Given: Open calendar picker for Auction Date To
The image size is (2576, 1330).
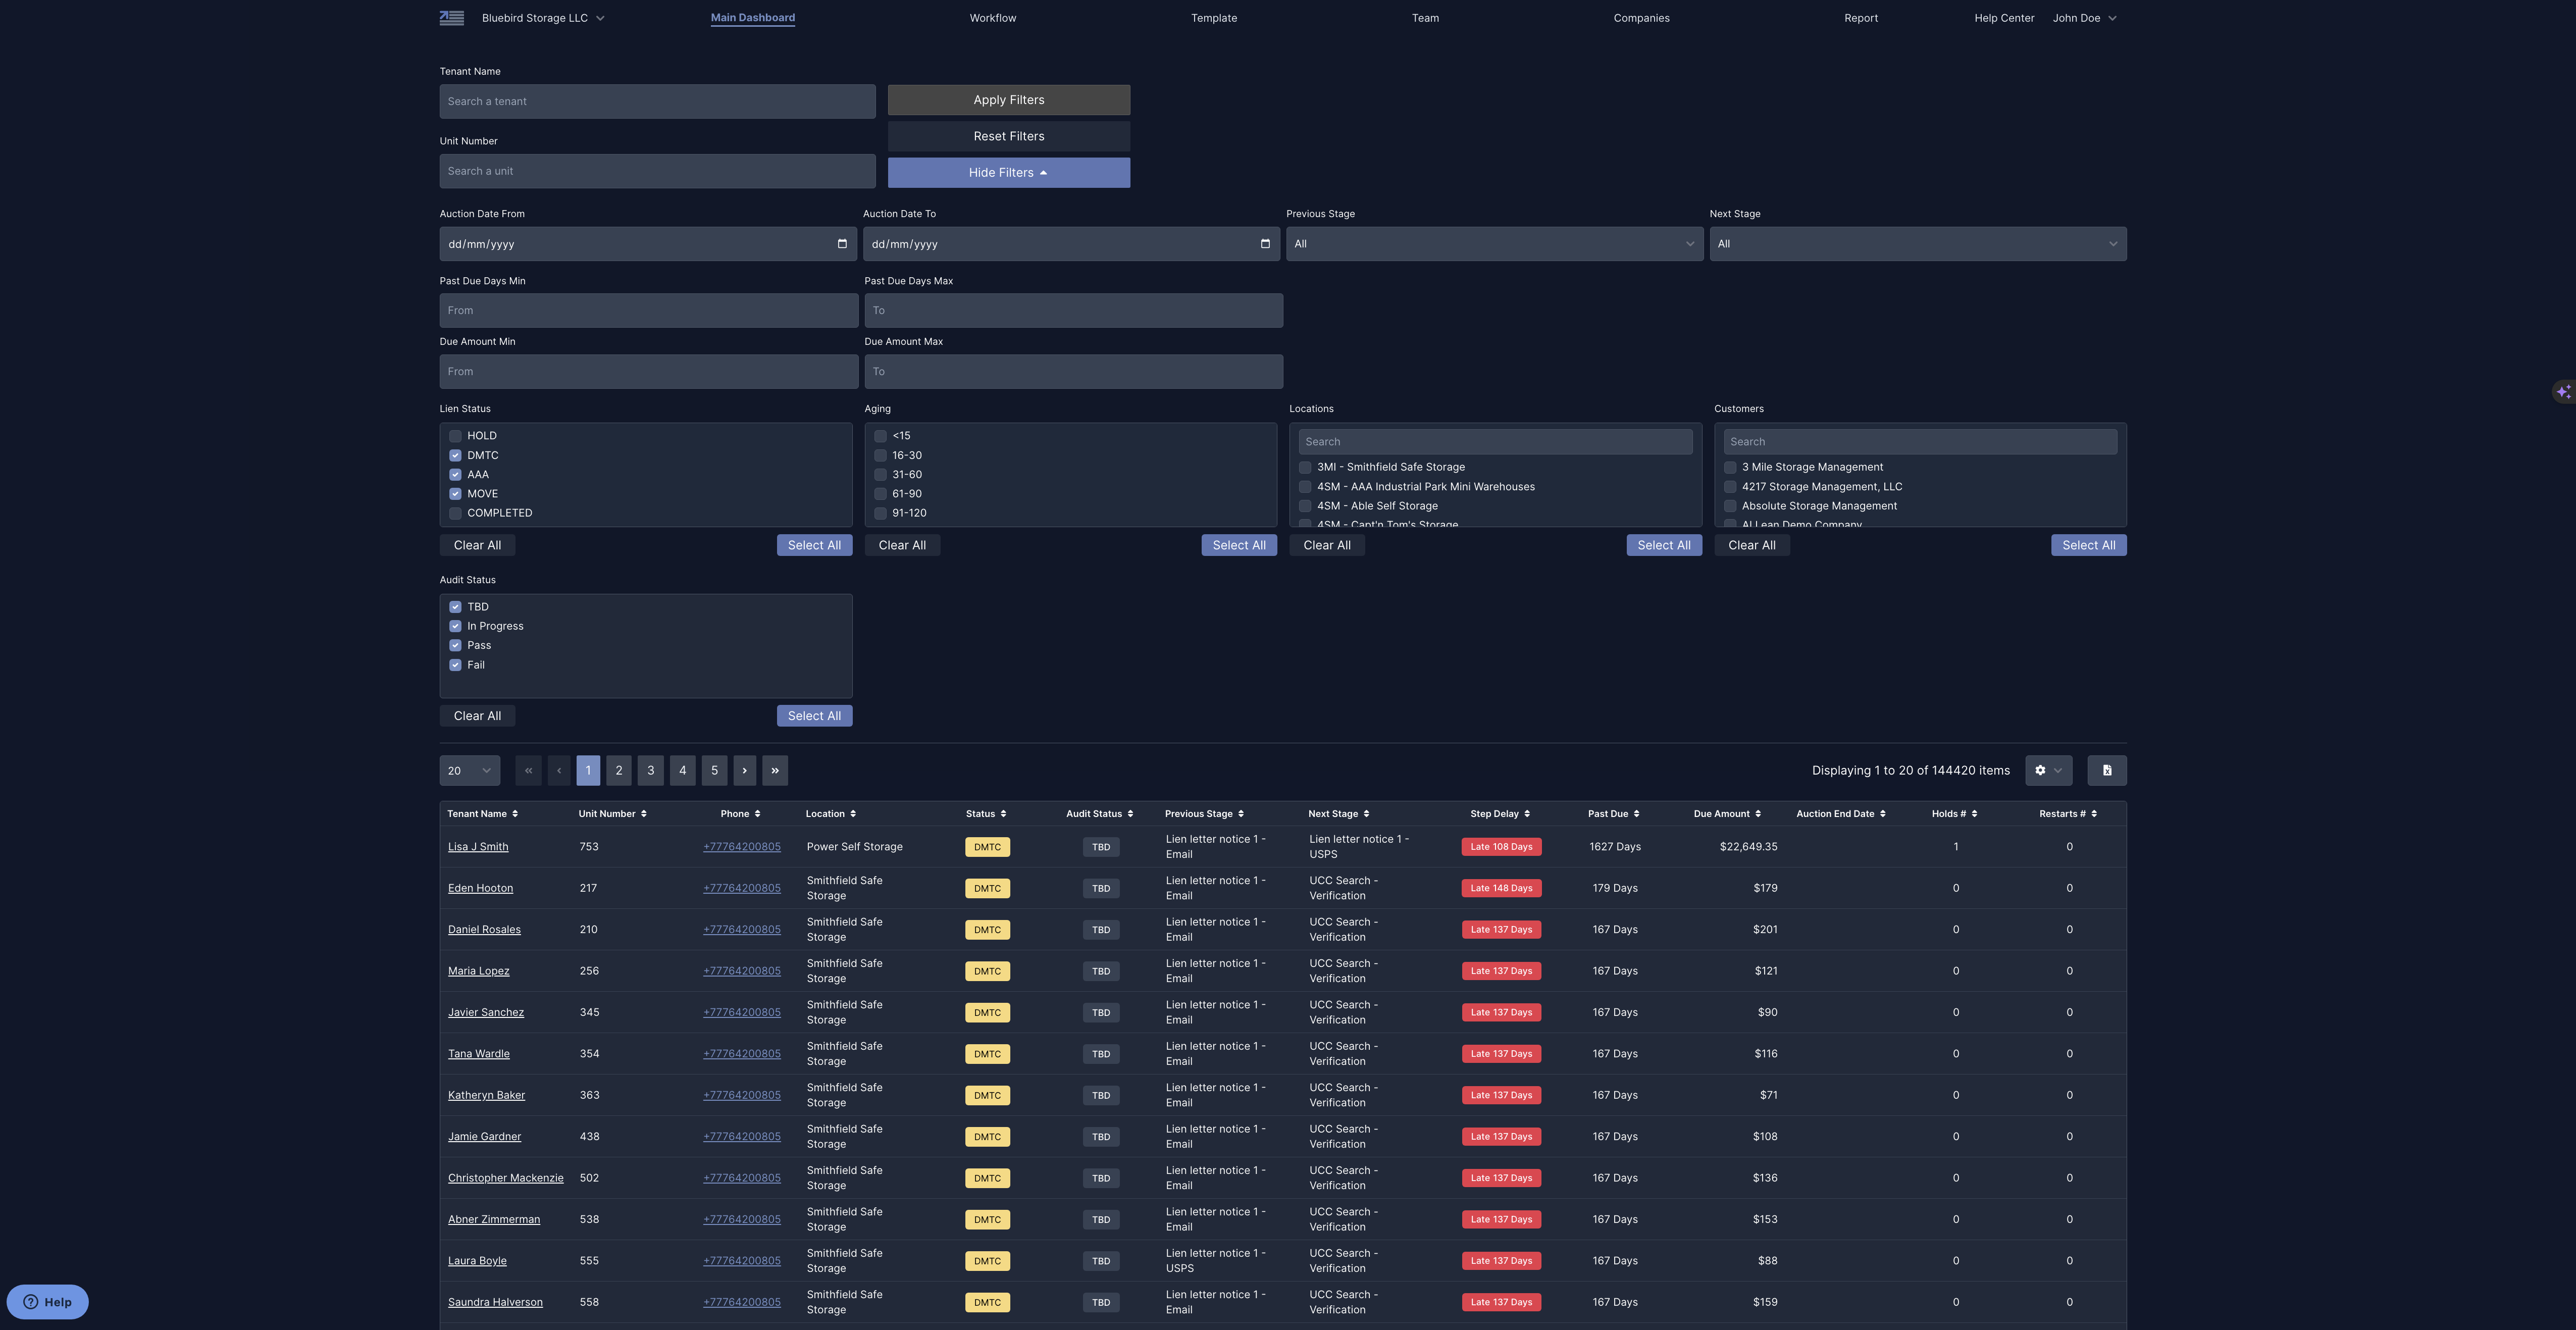Looking at the screenshot, I should click(1264, 244).
